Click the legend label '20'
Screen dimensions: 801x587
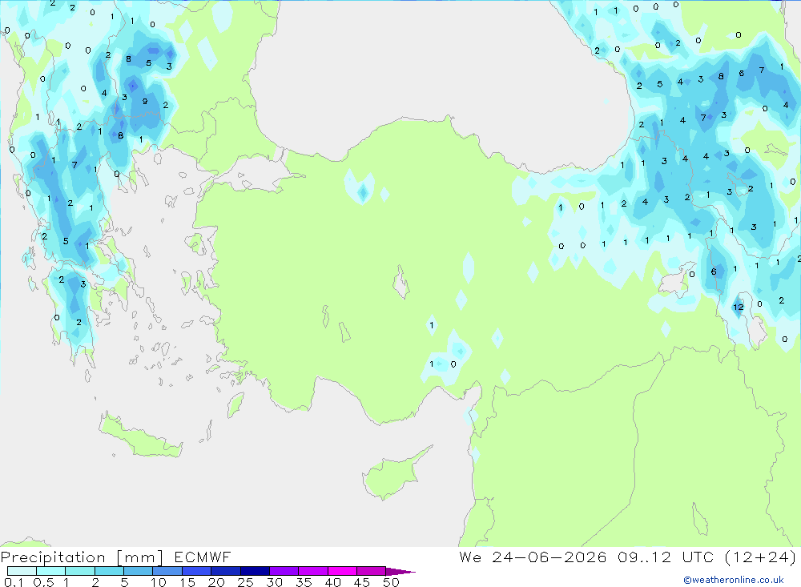click(216, 582)
